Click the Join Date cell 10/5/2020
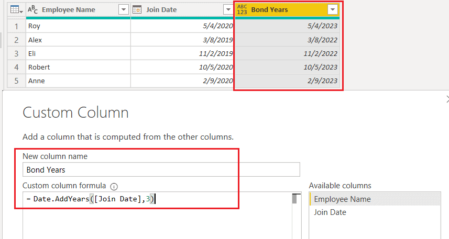Image resolution: width=449 pixels, height=239 pixels. click(183, 67)
